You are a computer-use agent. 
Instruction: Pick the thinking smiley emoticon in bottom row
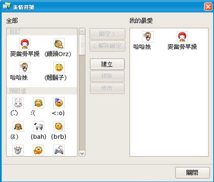39,150
